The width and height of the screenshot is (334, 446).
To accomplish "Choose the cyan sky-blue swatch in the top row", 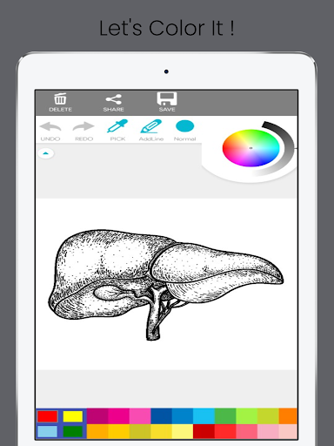I will (x=204, y=416).
